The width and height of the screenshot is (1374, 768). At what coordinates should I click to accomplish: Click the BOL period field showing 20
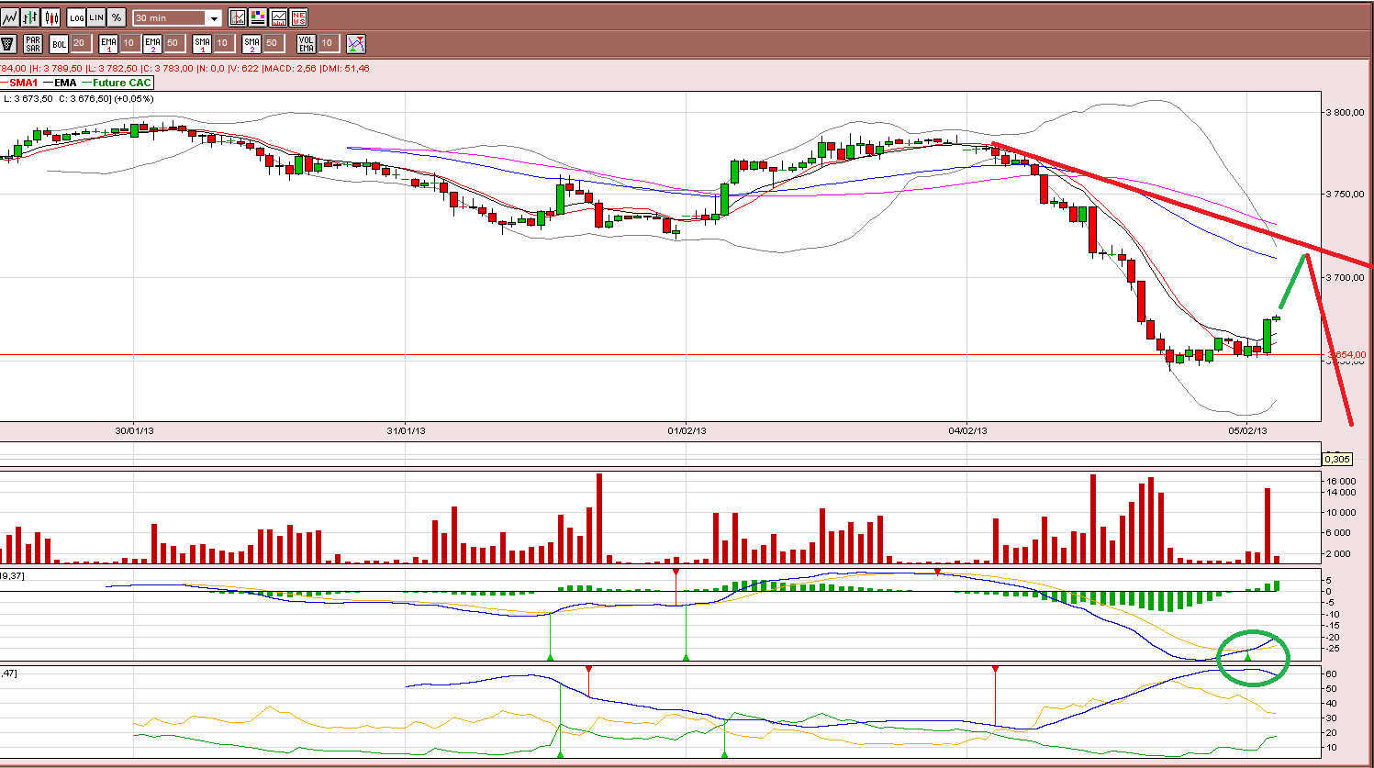(x=80, y=43)
